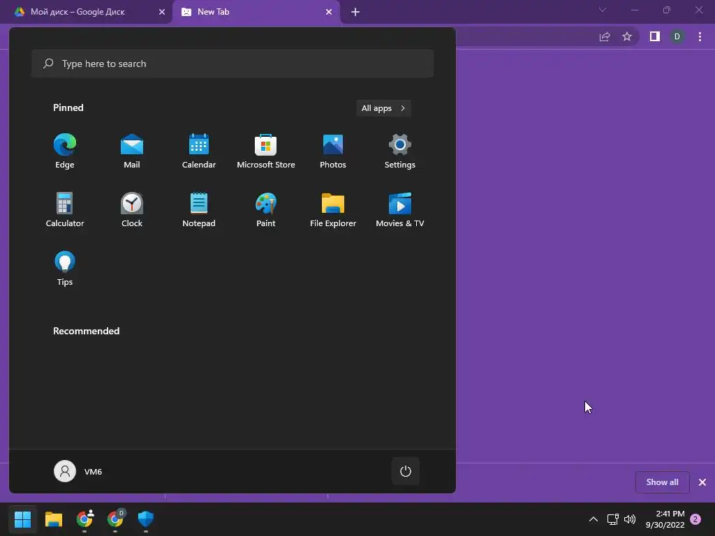Open Windows Security shield on taskbar
This screenshot has width=715, height=536.
click(x=146, y=519)
